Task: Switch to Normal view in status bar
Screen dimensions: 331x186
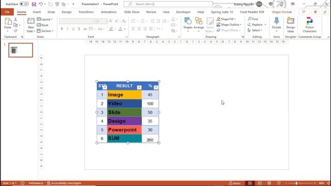Action: coord(250,183)
